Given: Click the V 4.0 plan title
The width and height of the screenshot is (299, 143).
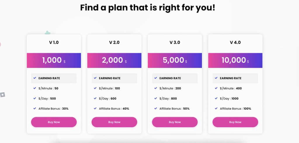Looking at the screenshot, I should point(235,42).
